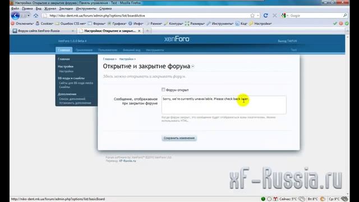Open Главная in the left sidebar
The width and height of the screenshot is (359, 202).
pyautogui.click(x=63, y=59)
